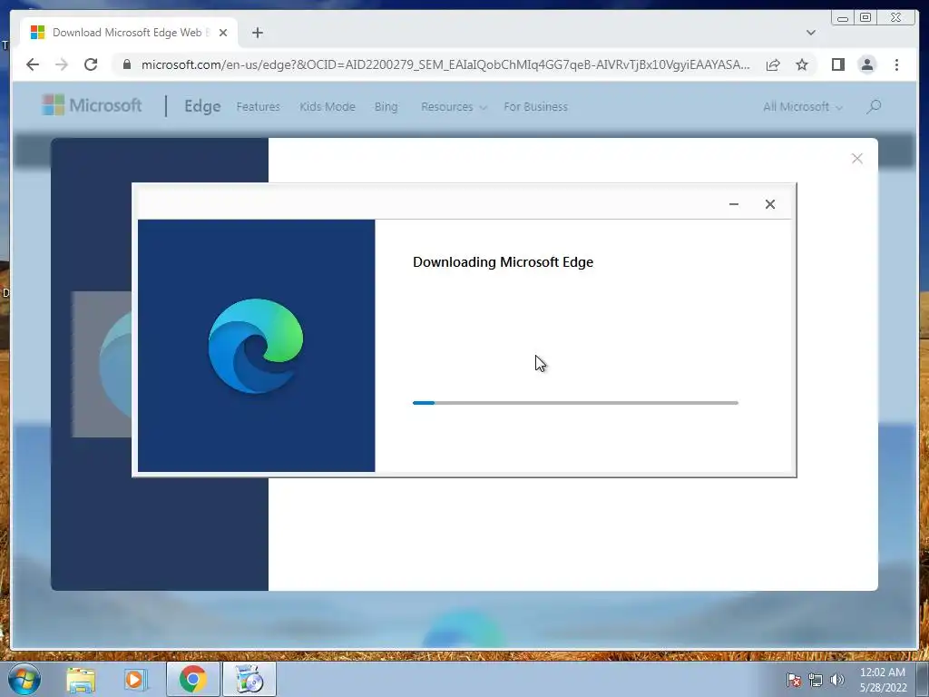Open the volume speaker icon

coord(837,680)
